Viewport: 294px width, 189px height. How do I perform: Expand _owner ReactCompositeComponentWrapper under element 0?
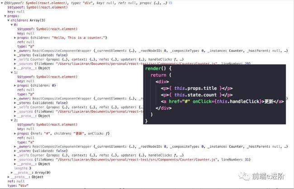[15, 51]
